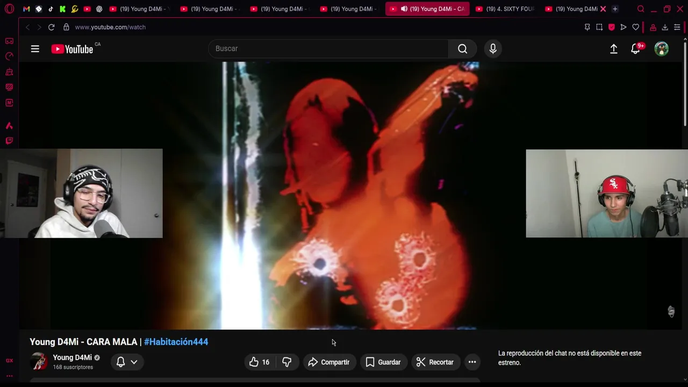Viewport: 688px width, 387px height.
Task: Click the site security padlock icon
Action: [66, 27]
